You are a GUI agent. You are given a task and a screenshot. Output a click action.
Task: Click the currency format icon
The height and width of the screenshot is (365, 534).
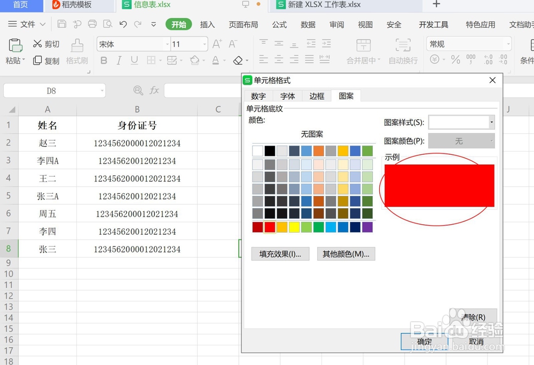pos(435,60)
